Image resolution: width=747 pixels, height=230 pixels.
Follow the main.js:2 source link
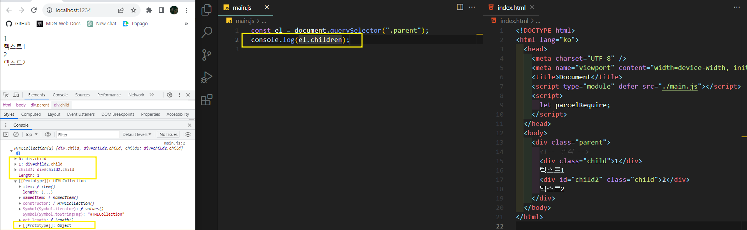174,143
